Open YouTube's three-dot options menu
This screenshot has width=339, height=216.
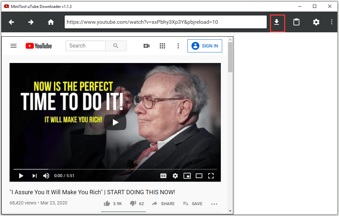(x=178, y=46)
